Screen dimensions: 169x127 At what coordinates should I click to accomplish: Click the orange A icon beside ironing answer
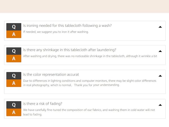14,34
